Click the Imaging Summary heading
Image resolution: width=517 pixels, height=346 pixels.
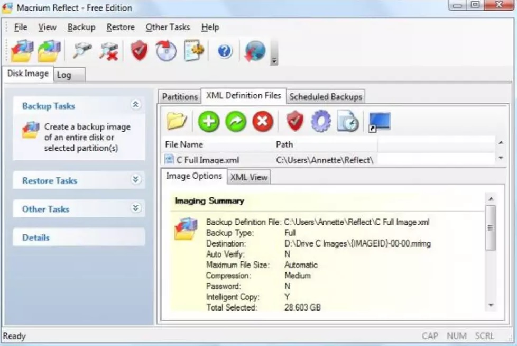pyautogui.click(x=209, y=201)
